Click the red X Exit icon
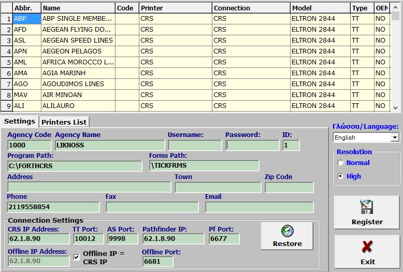This screenshot has height=272, width=403. click(367, 247)
